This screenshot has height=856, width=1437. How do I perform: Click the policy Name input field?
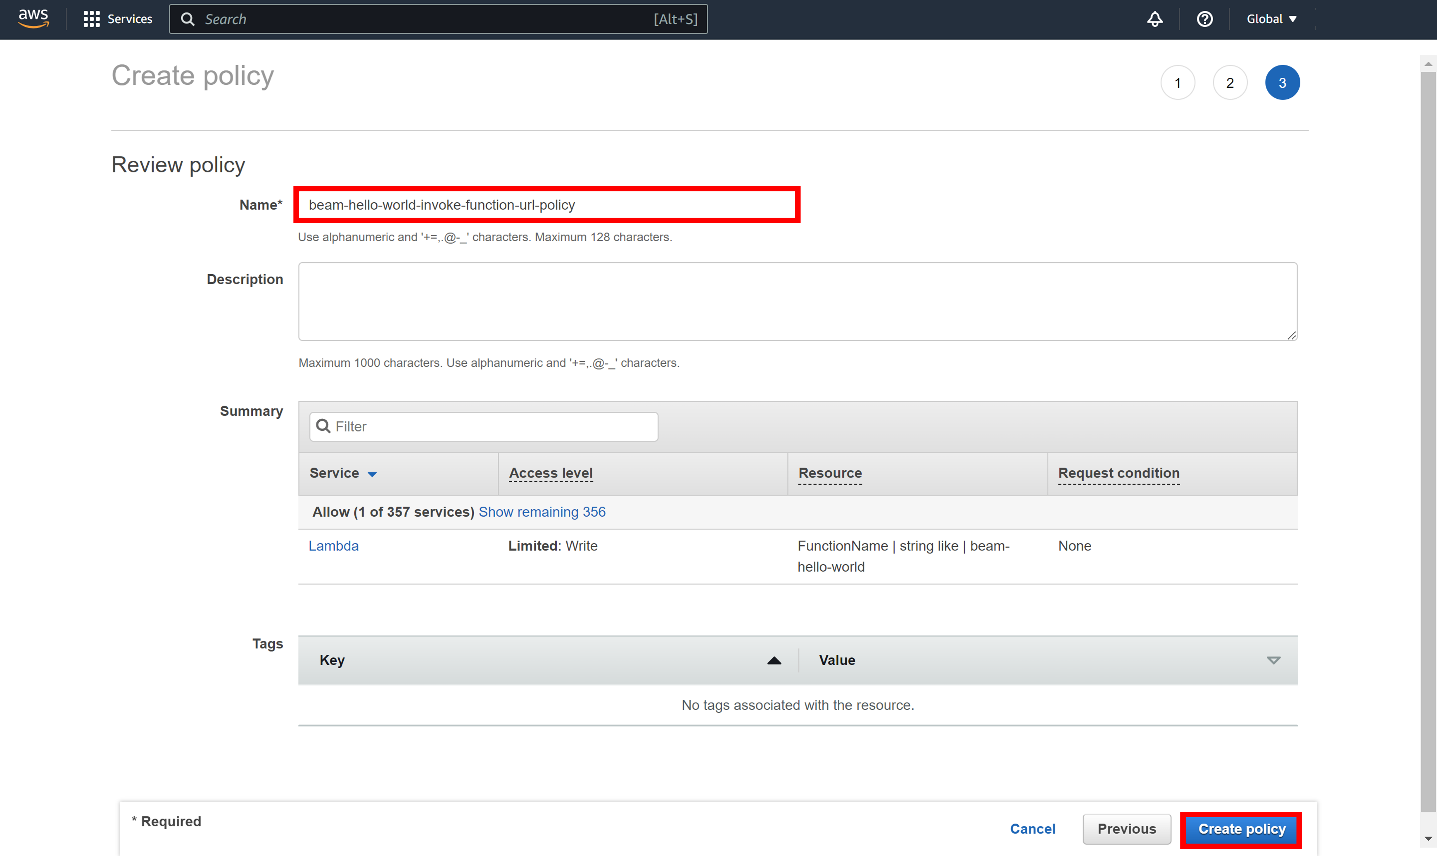[547, 205]
